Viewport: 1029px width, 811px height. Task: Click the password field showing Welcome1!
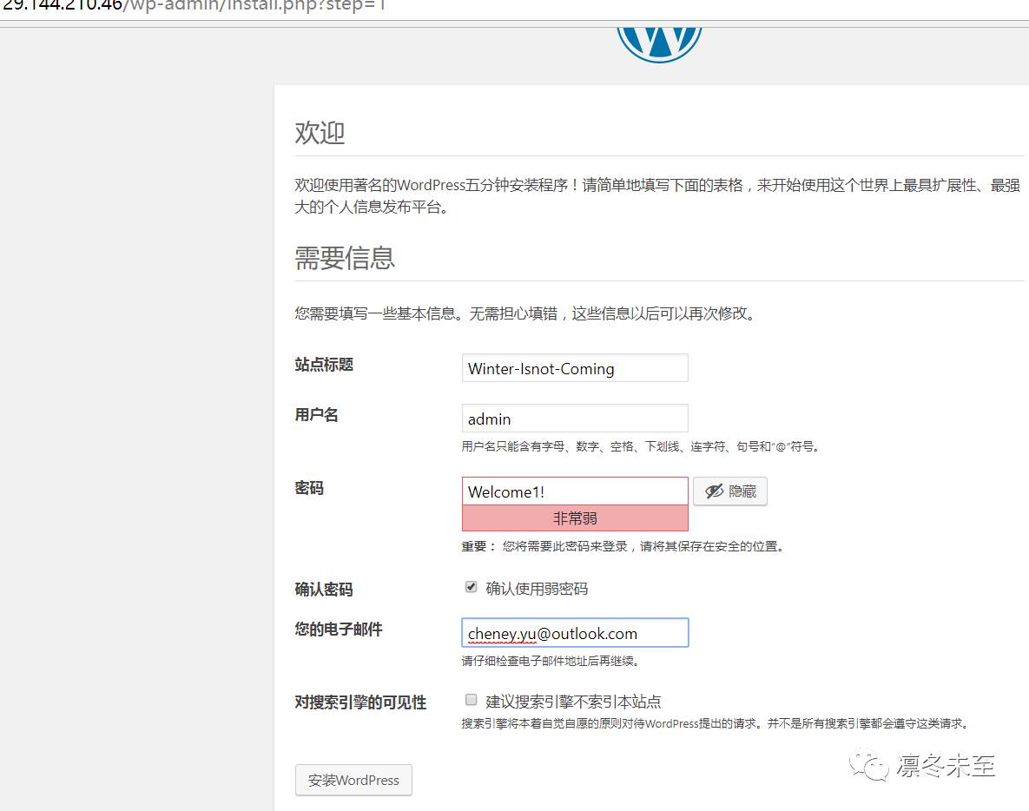point(575,491)
